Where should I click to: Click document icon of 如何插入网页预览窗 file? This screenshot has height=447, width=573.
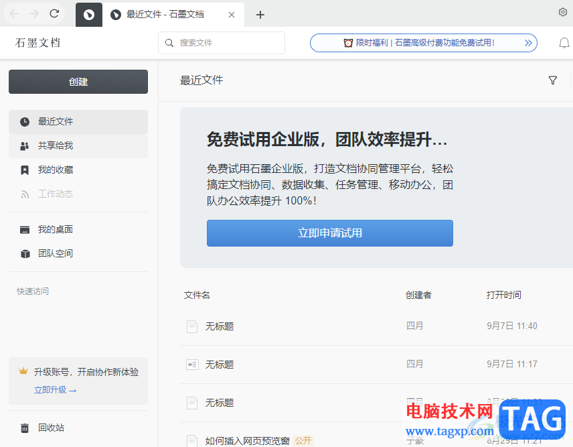coord(192,441)
